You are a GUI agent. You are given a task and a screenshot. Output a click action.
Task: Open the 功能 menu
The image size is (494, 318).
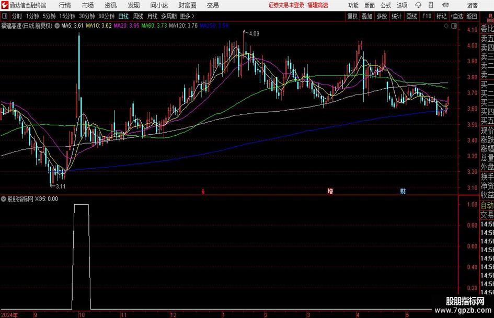[x=353, y=5]
